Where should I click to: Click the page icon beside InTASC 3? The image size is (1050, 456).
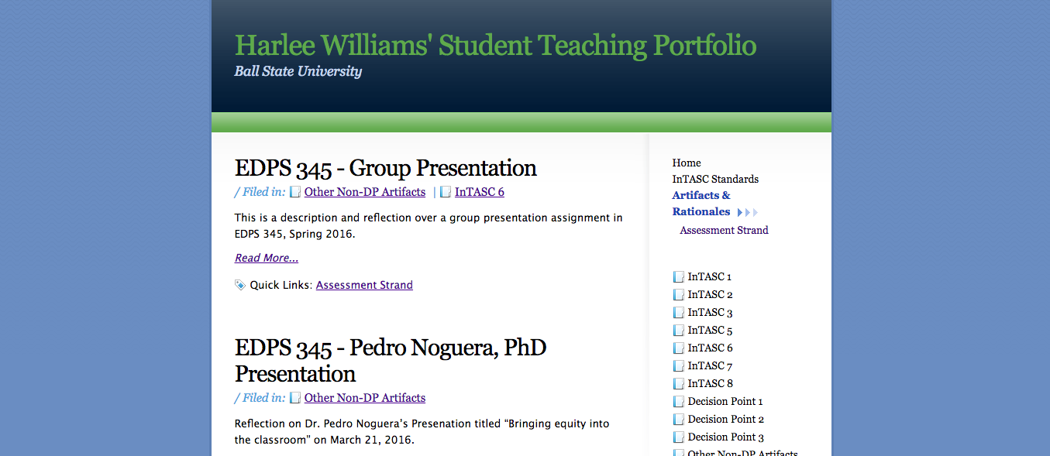[x=679, y=313]
